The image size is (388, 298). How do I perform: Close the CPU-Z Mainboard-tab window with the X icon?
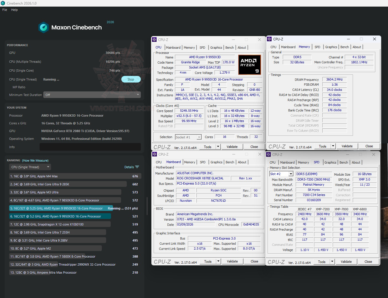click(260, 154)
